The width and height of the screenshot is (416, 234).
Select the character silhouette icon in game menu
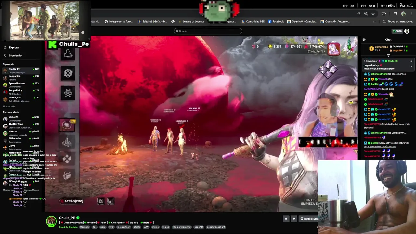click(x=68, y=54)
